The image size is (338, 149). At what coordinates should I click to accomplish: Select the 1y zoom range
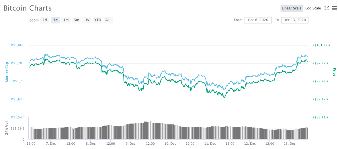point(87,20)
